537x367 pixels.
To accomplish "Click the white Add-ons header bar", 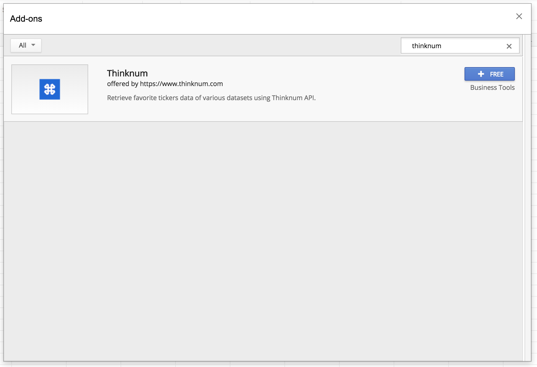I will click(x=270, y=19).
